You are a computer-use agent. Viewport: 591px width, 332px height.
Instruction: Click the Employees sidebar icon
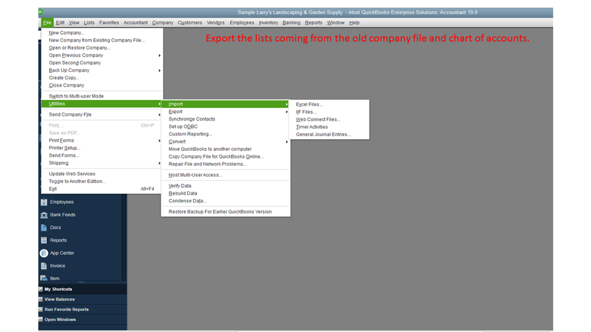point(44,202)
